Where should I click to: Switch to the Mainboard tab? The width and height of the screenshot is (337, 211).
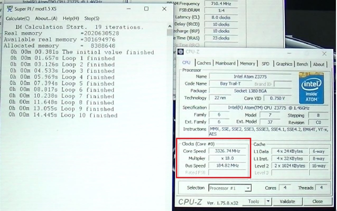[x=225, y=64]
